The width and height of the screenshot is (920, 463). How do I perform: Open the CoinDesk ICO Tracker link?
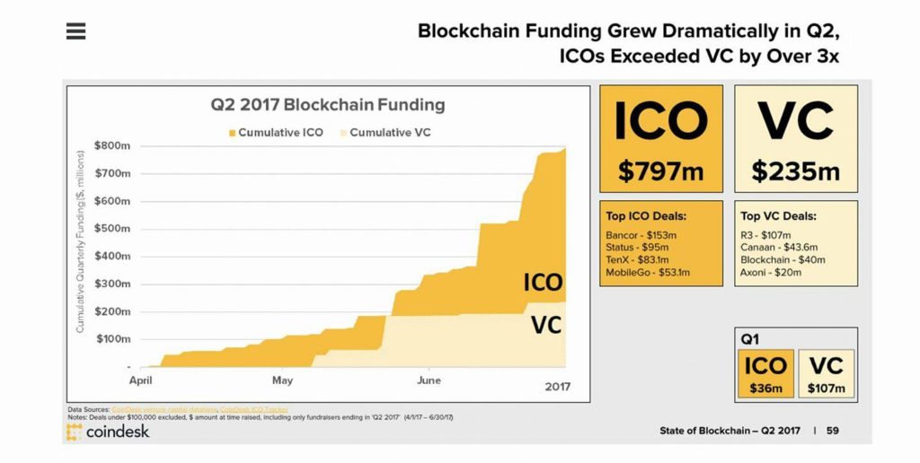[x=254, y=409]
